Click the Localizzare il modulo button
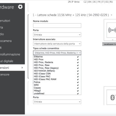 tap(109, 44)
